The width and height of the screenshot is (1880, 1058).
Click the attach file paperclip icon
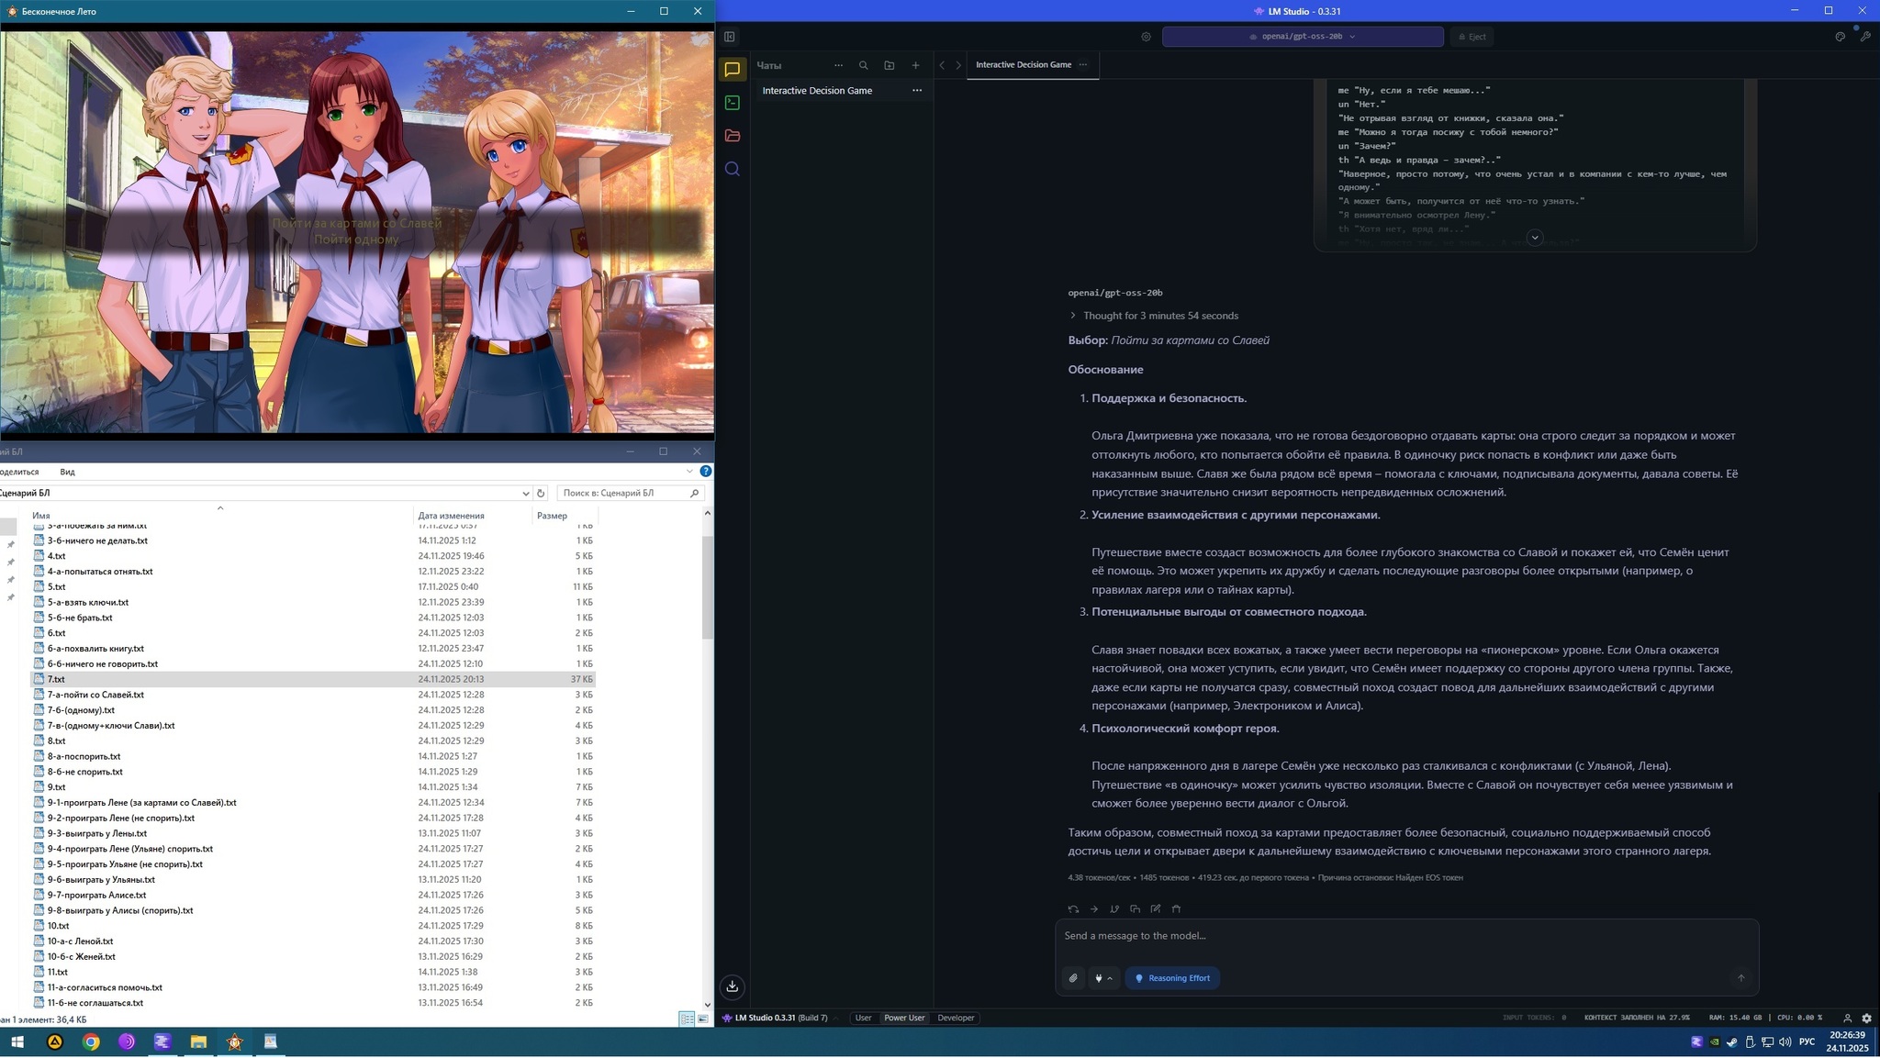(x=1073, y=978)
